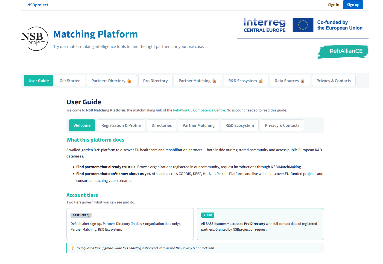
Task: Open the Partner Matching guide sub-tab
Action: click(x=198, y=125)
